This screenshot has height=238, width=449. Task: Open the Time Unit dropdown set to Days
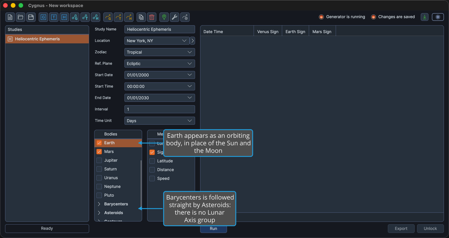tap(160, 121)
